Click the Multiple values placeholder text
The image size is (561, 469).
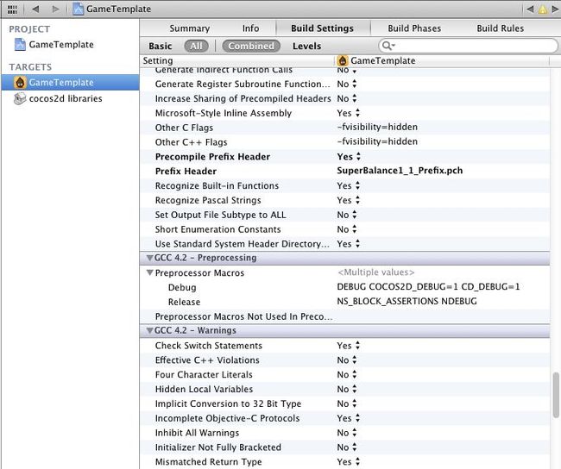376,272
